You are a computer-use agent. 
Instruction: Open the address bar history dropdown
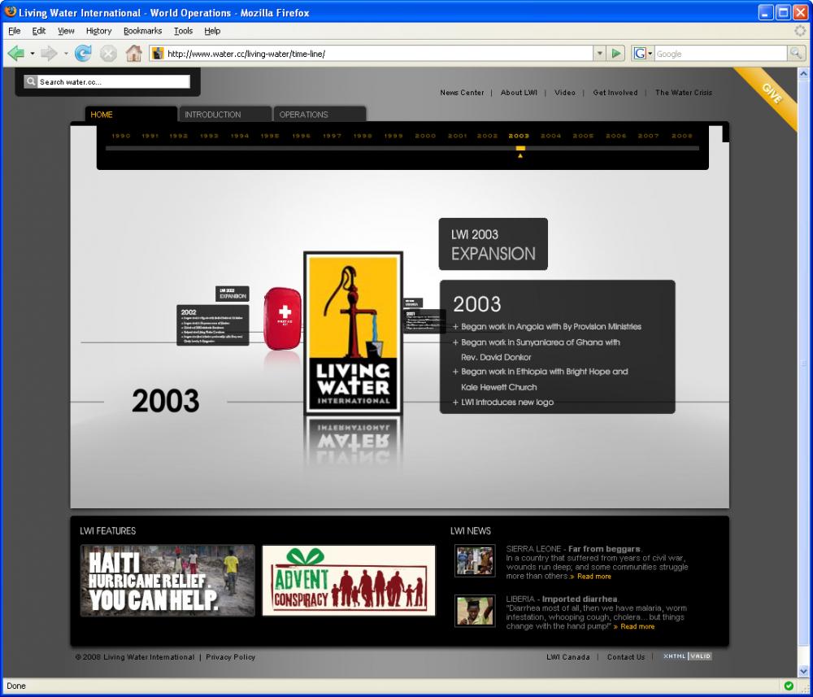point(600,54)
